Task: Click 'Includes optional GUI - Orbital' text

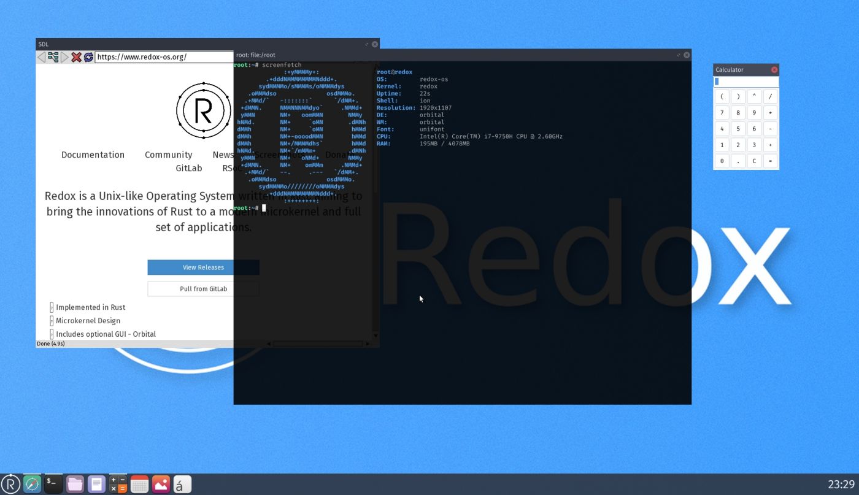Action: 106,334
